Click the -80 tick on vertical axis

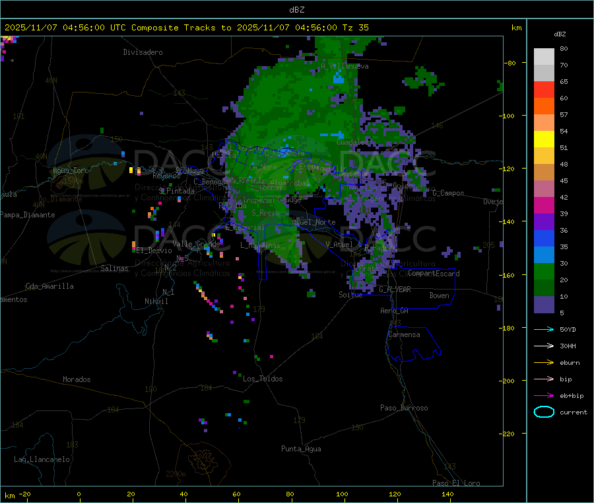point(510,63)
